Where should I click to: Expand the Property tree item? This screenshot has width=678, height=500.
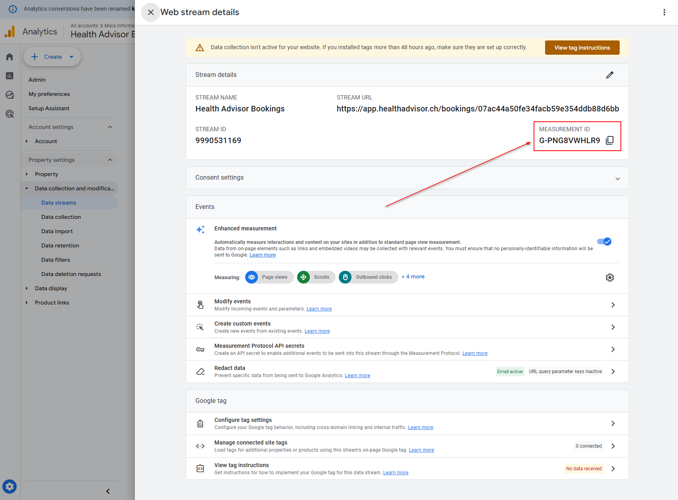[x=27, y=174]
